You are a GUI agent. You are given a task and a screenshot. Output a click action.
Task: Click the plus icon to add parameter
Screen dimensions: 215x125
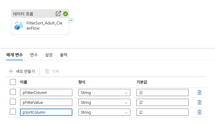click(x=11, y=71)
